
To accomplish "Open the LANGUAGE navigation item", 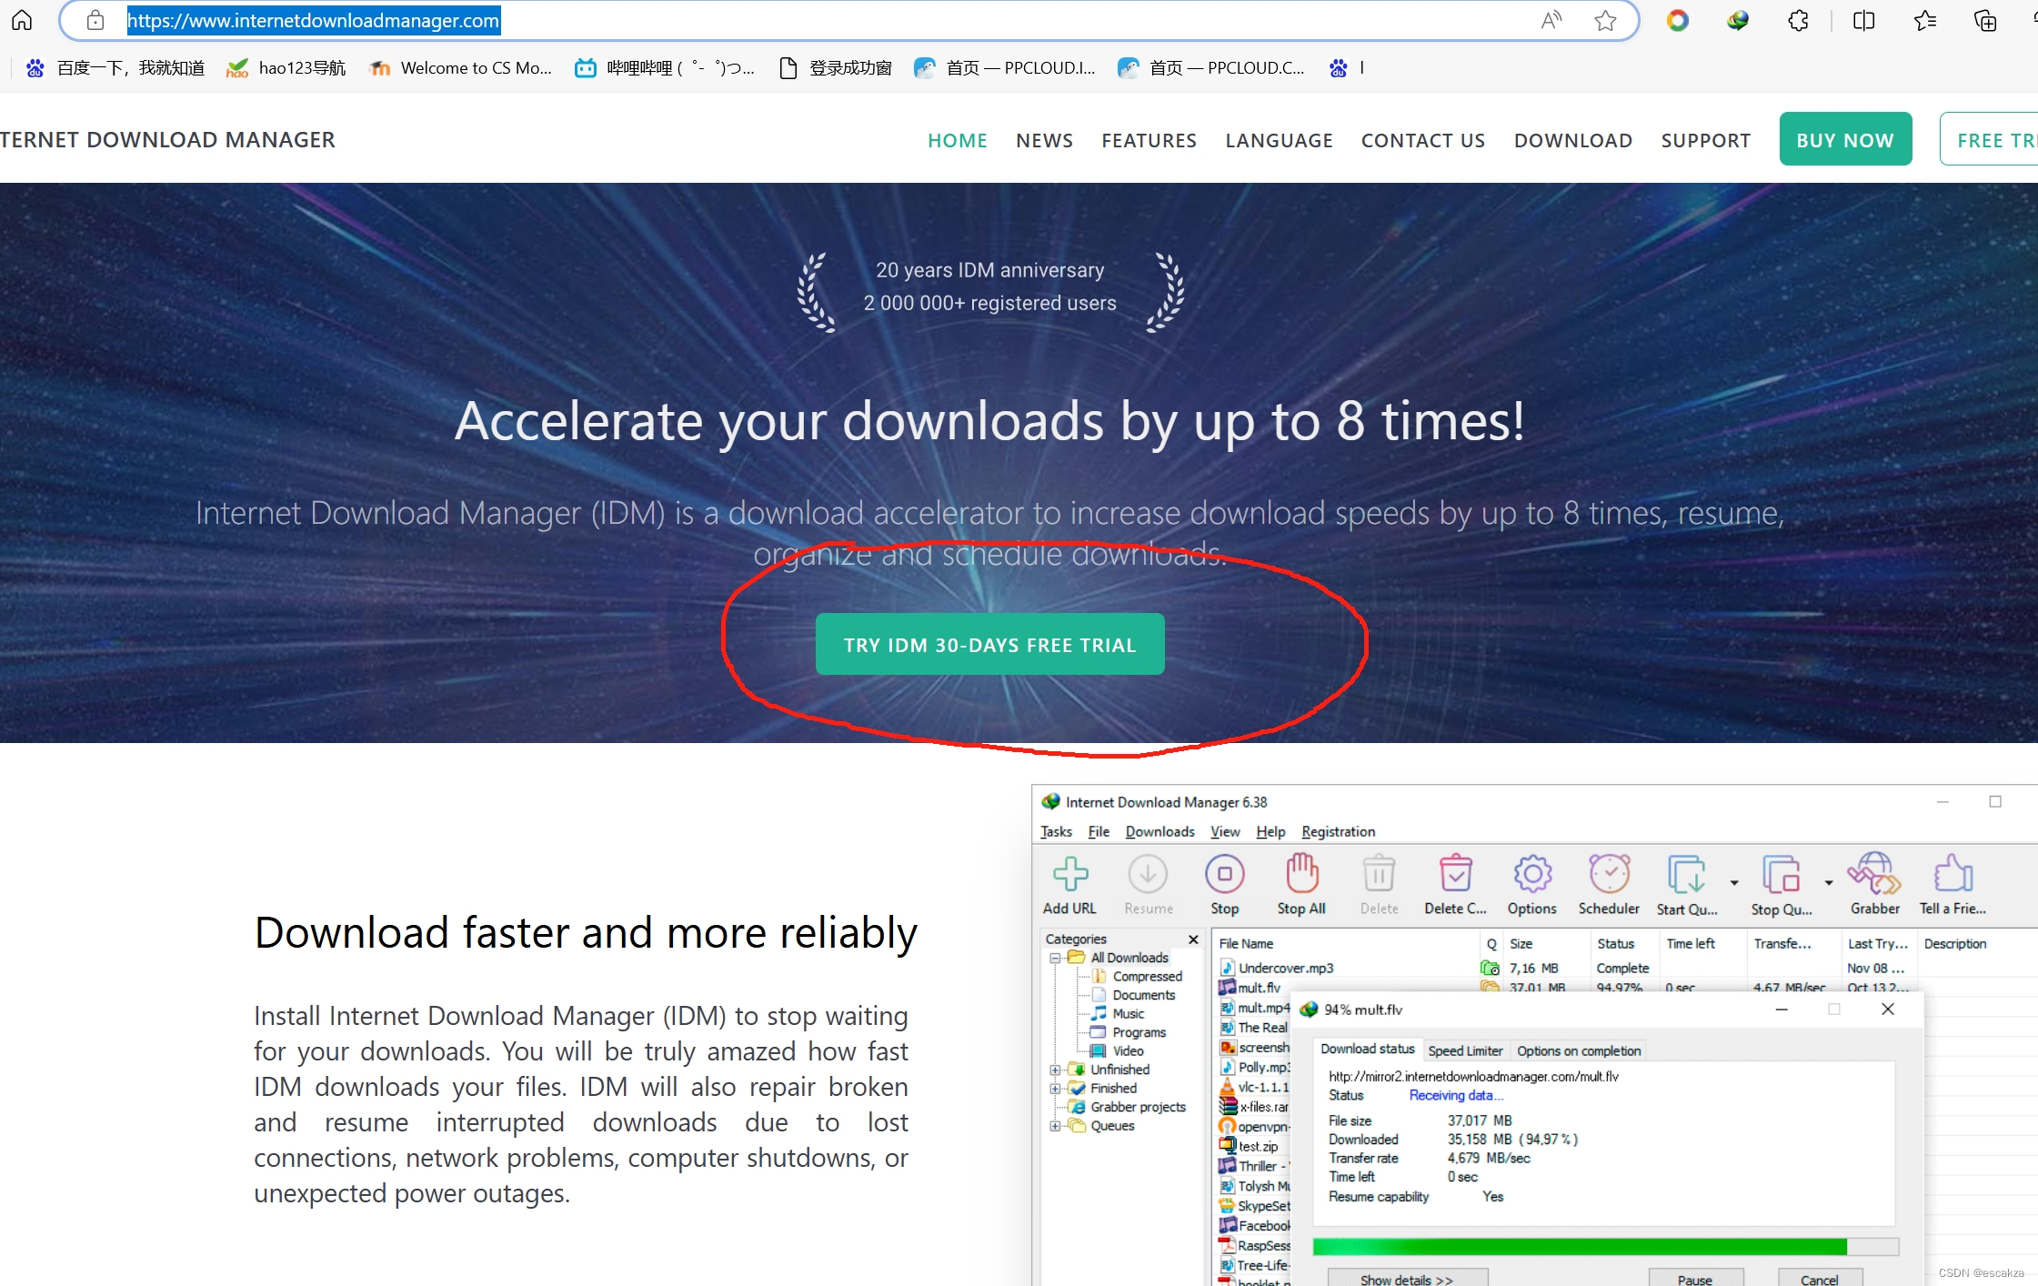I will point(1279,140).
